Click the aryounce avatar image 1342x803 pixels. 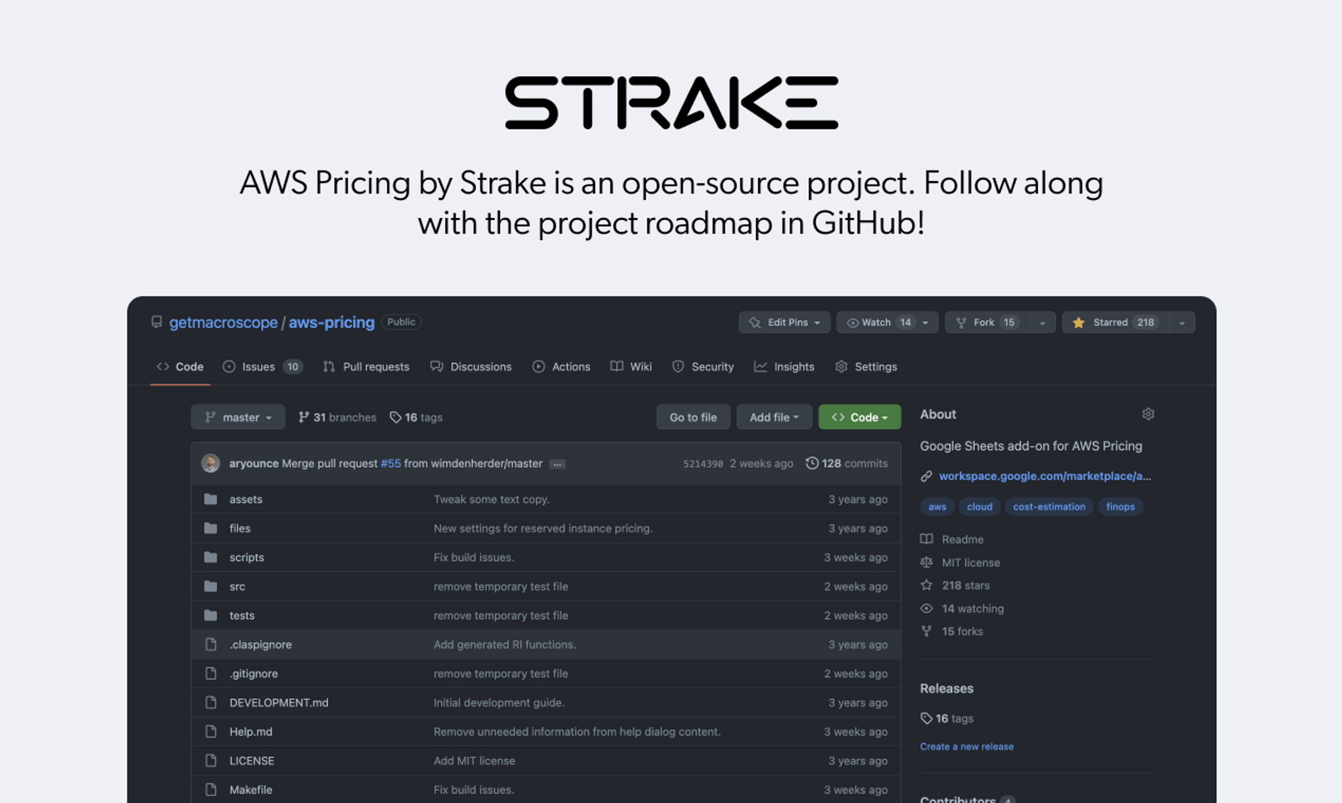[x=211, y=464]
